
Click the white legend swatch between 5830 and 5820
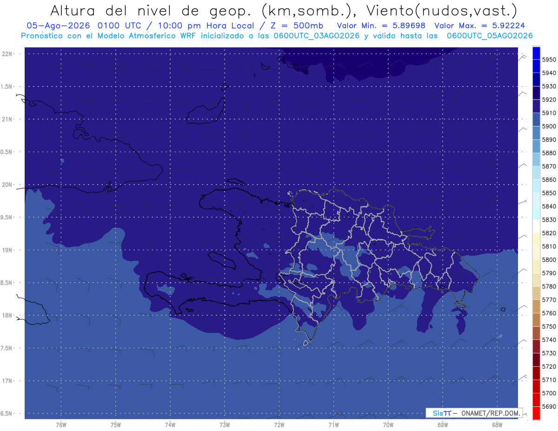[x=536, y=226]
